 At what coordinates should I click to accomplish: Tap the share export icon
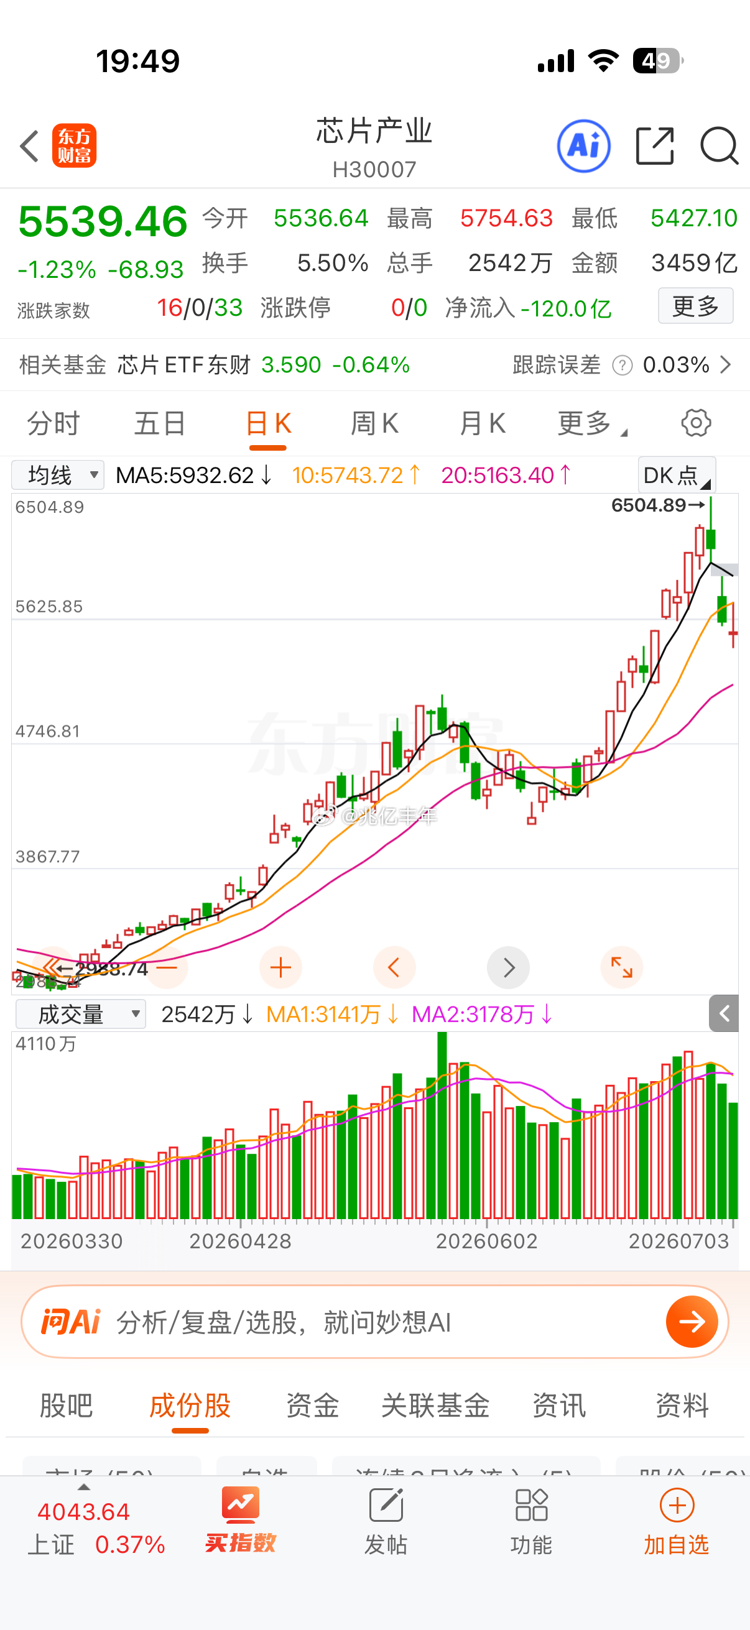(654, 146)
